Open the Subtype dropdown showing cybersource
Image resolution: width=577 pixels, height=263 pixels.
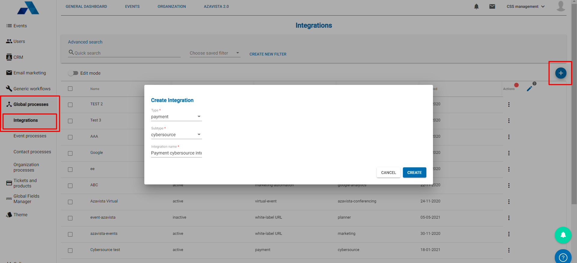(x=176, y=135)
